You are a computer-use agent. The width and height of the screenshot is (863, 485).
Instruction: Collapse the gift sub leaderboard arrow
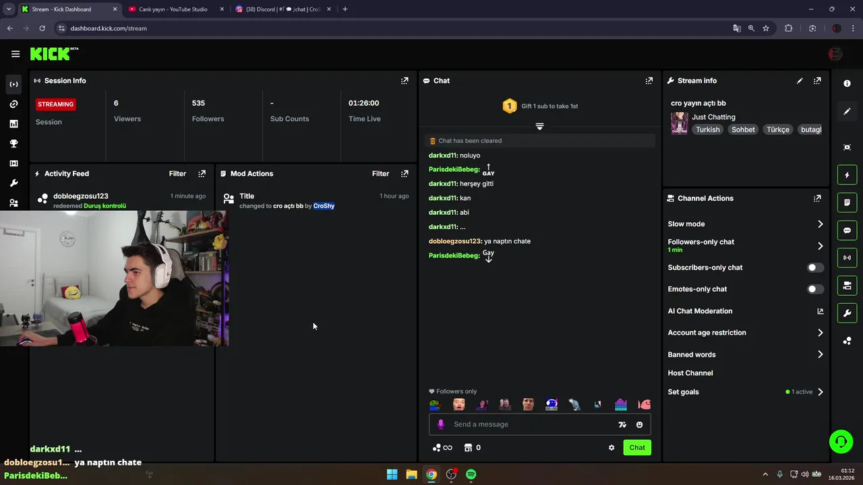[539, 127]
